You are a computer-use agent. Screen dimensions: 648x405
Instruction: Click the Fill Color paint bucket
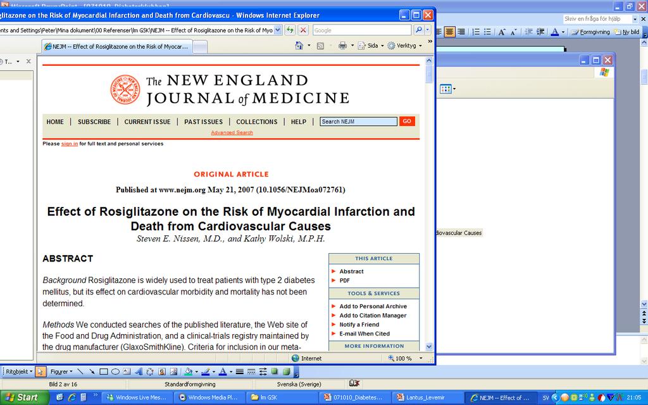pyautogui.click(x=188, y=371)
